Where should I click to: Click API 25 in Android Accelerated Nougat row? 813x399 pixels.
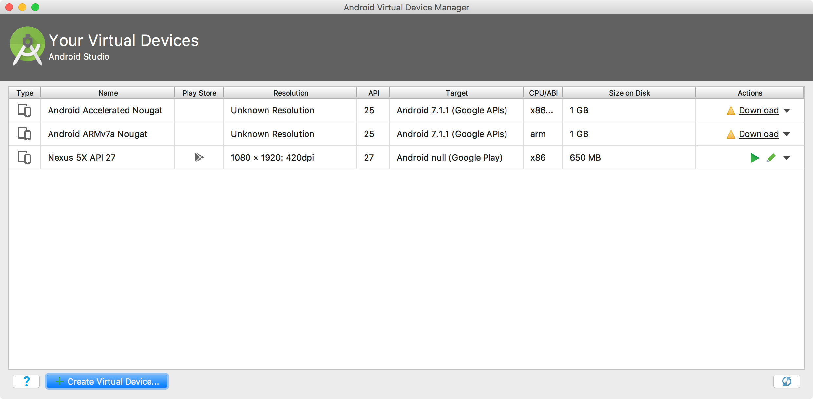pos(369,111)
